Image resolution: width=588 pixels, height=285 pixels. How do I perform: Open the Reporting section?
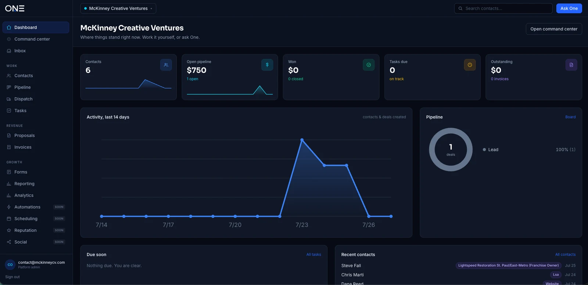pyautogui.click(x=36, y=184)
